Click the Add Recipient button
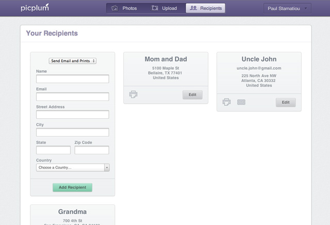Screen dimensions: 330x225 [72, 187]
